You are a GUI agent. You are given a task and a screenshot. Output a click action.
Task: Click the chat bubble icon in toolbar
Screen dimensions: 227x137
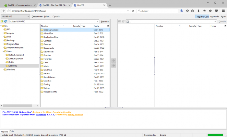[x=210, y=11]
